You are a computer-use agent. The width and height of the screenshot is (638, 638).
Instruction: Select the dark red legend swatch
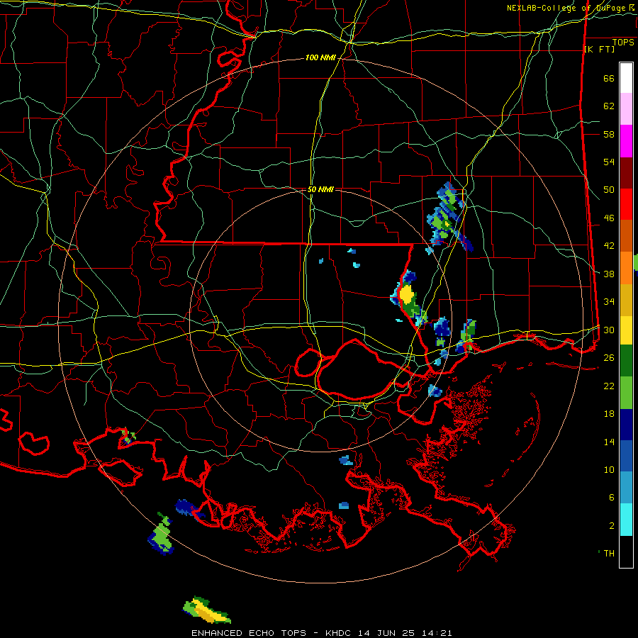coord(626,173)
